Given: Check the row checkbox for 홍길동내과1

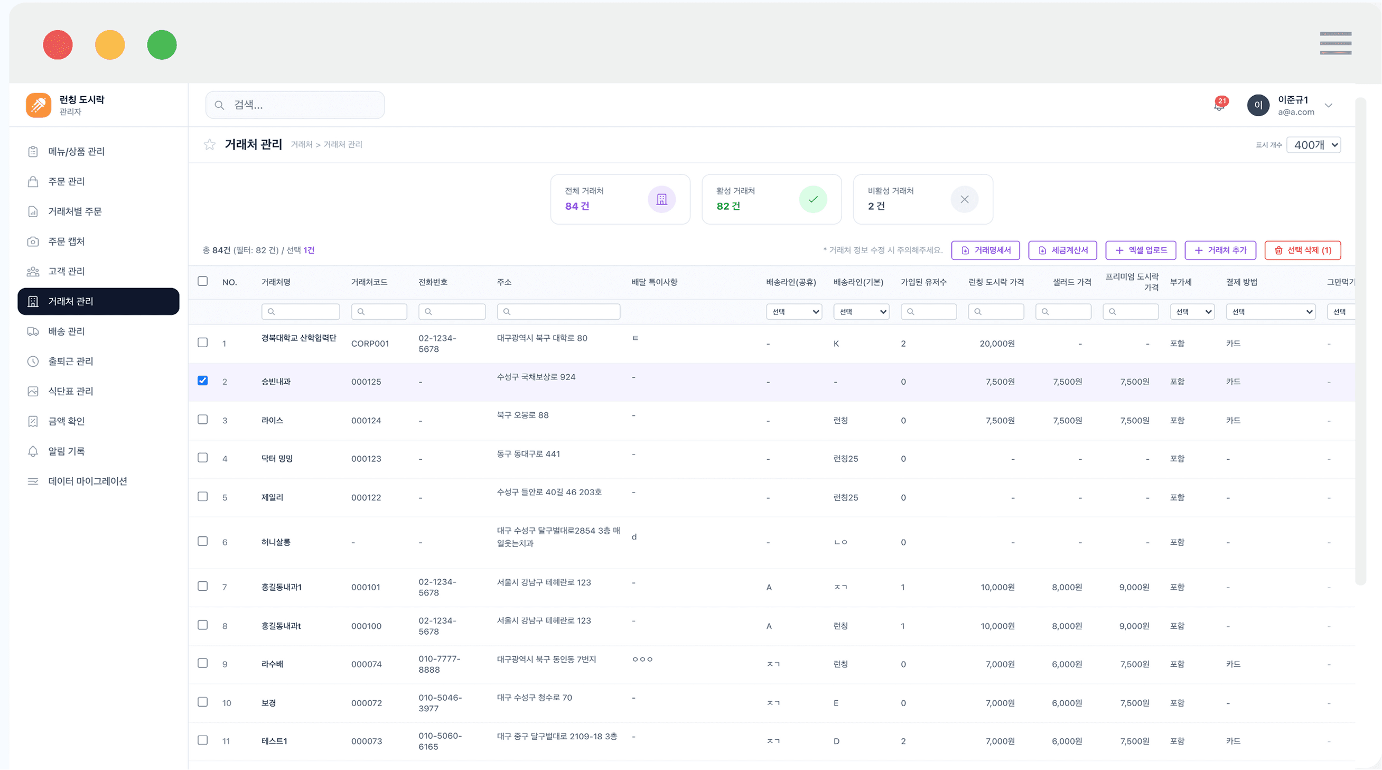Looking at the screenshot, I should point(202,586).
